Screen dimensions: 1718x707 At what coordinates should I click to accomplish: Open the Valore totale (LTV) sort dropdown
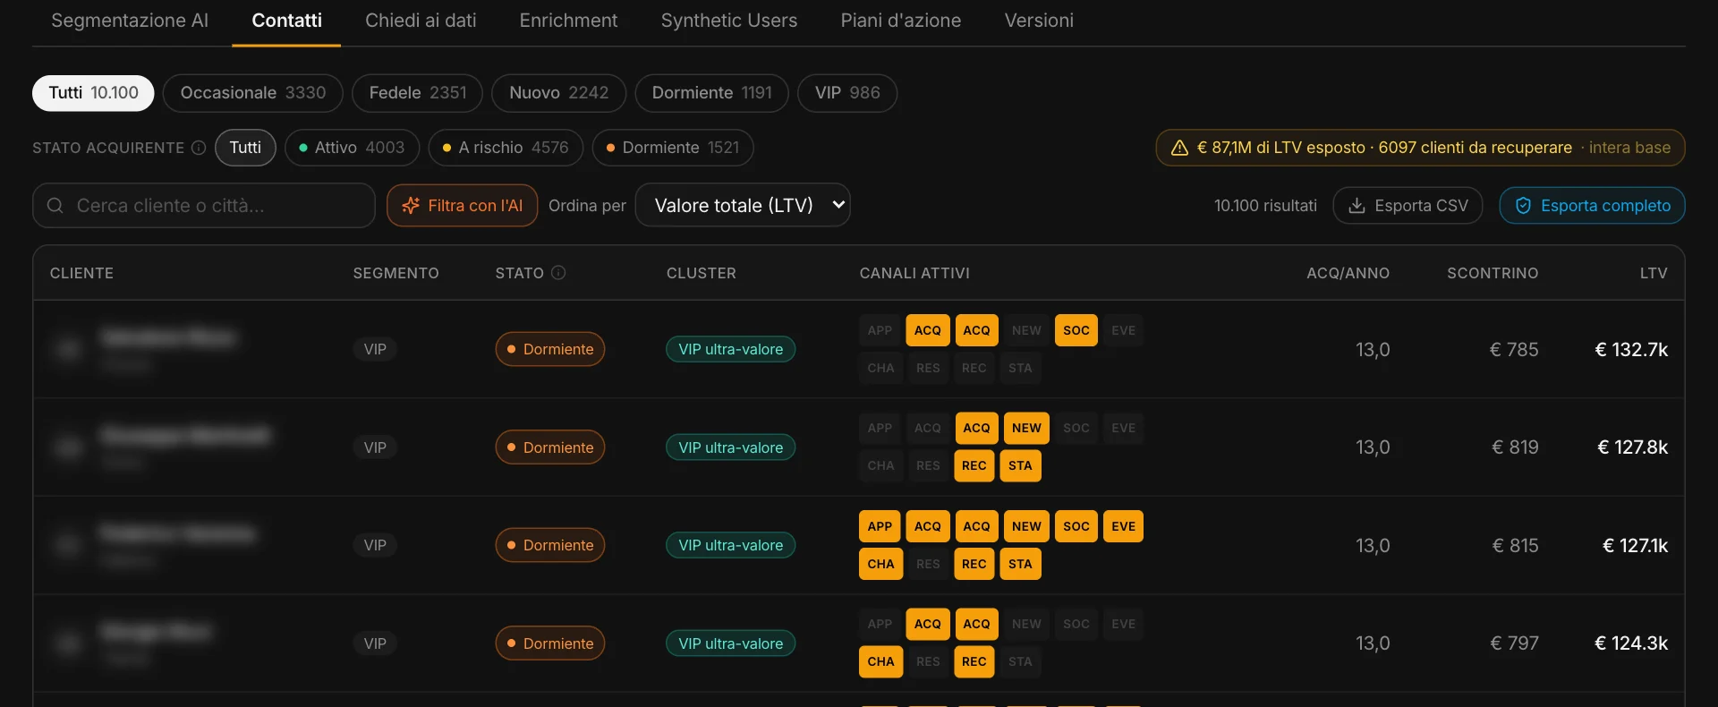[743, 206]
